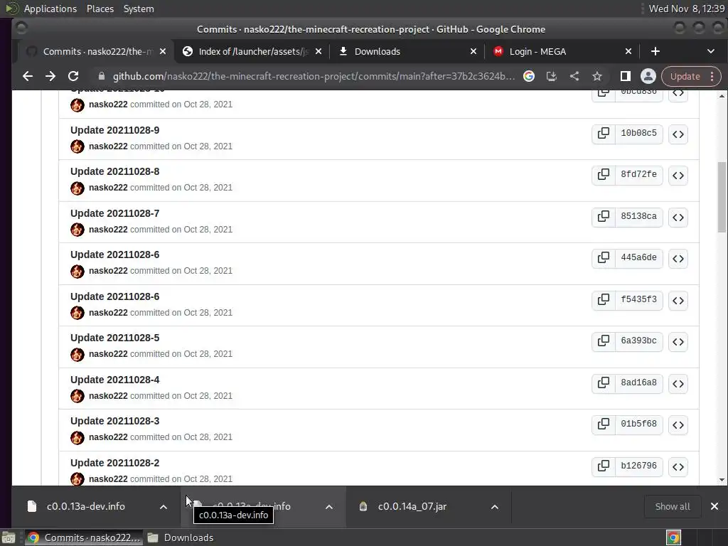Image resolution: width=728 pixels, height=546 pixels.
Task: Copy full SHA for commit b126796
Action: pos(603,466)
